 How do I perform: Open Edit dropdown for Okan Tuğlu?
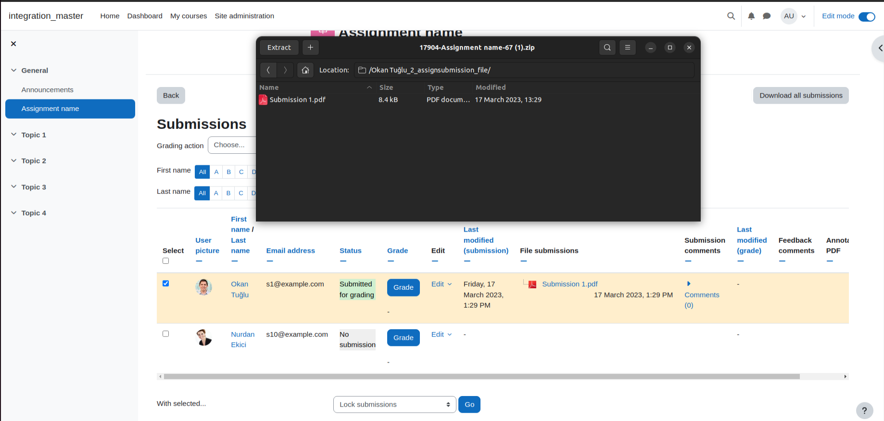tap(442, 284)
